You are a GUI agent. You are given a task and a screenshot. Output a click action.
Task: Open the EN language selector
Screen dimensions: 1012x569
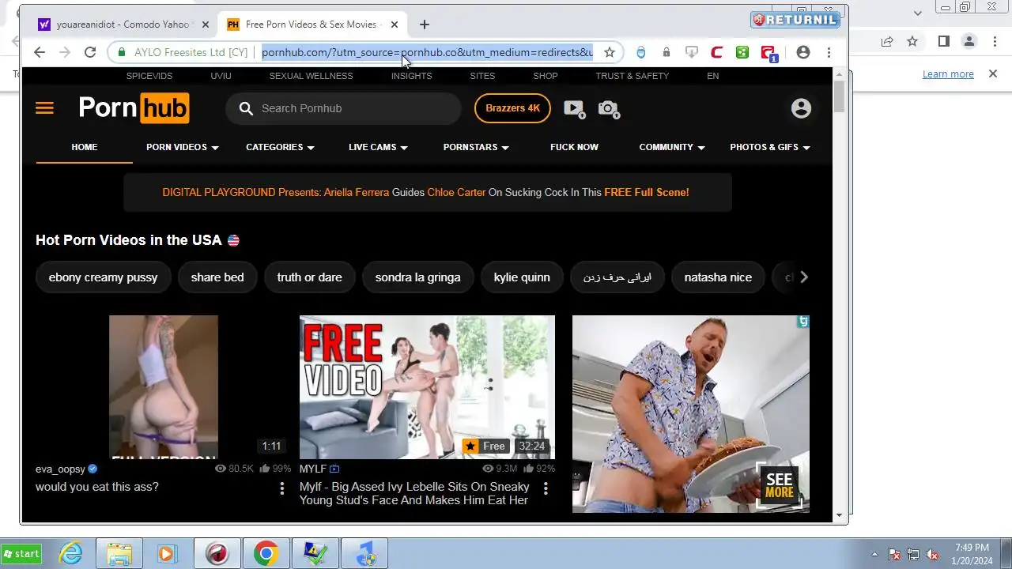coord(713,76)
